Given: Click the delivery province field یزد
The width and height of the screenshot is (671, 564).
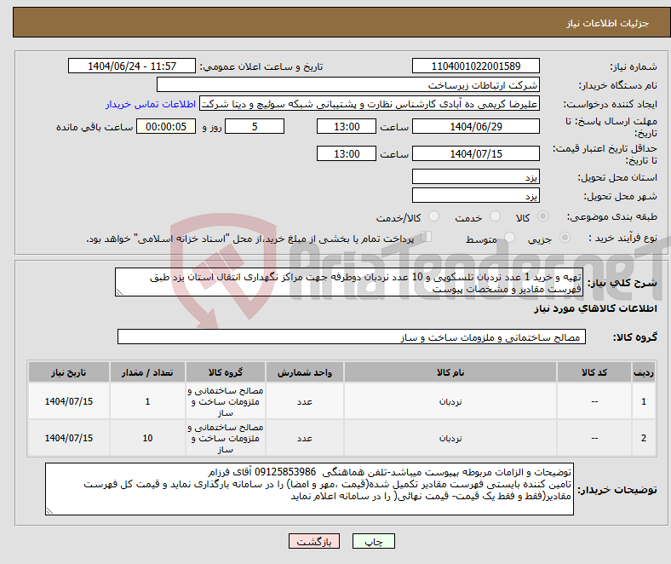Looking at the screenshot, I should tap(475, 176).
